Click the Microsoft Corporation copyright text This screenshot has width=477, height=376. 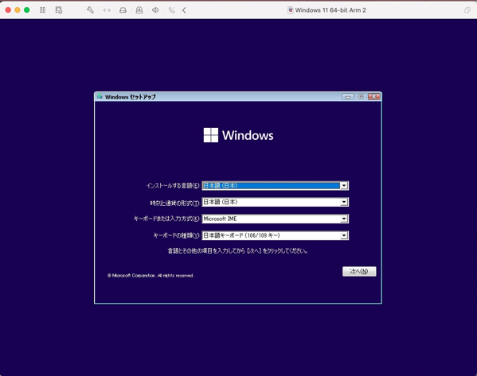(x=151, y=276)
